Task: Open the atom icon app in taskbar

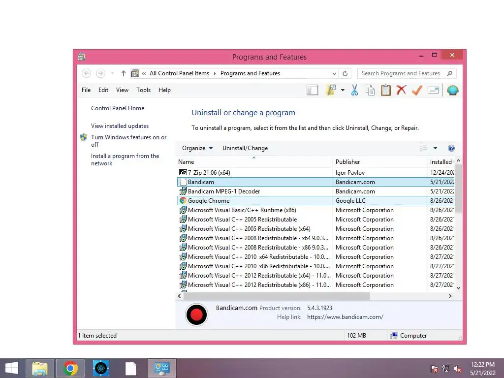Action: click(x=101, y=368)
